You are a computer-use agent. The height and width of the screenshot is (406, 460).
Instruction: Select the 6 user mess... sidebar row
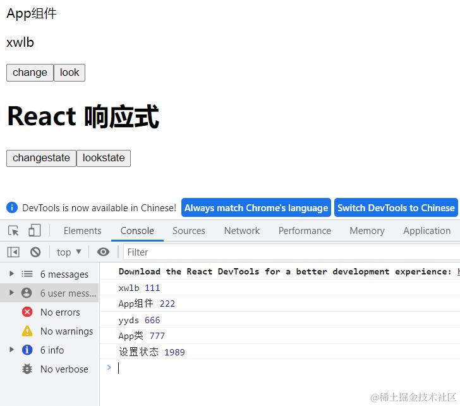[49, 293]
